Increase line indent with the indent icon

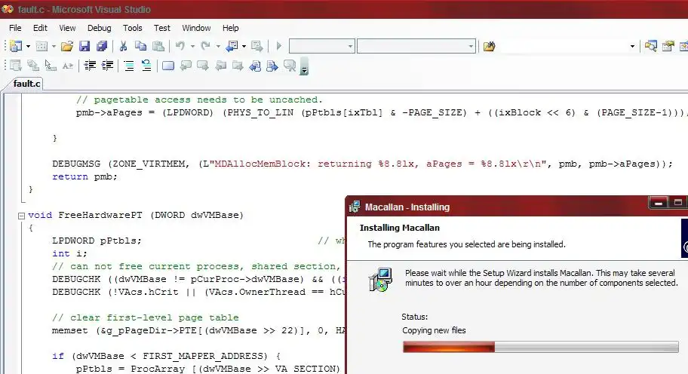(x=107, y=66)
